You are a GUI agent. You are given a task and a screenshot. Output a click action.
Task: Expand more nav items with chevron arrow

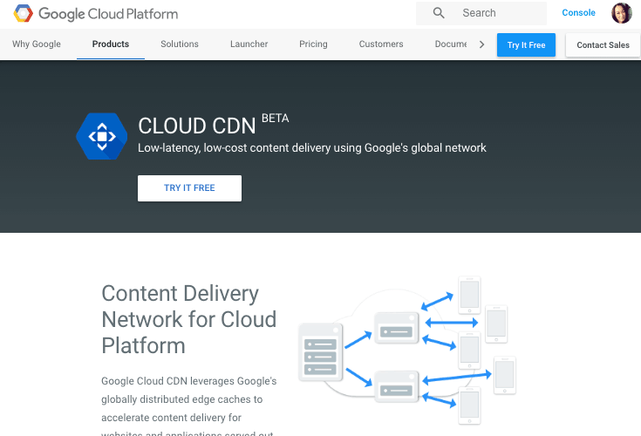coord(481,44)
